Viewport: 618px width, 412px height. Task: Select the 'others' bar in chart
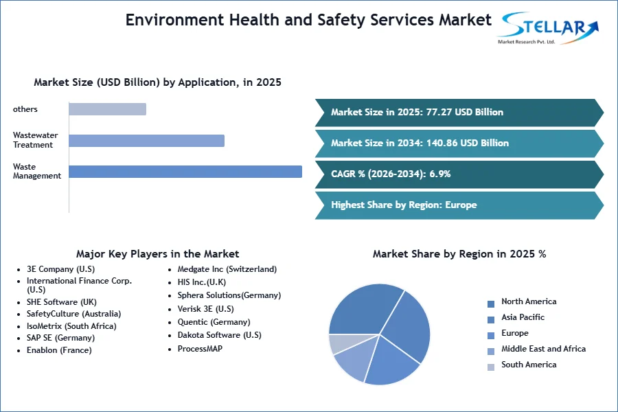[108, 109]
